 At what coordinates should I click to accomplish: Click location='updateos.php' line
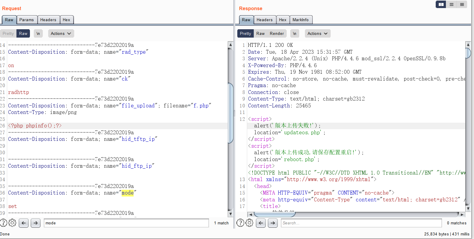tap(290, 132)
